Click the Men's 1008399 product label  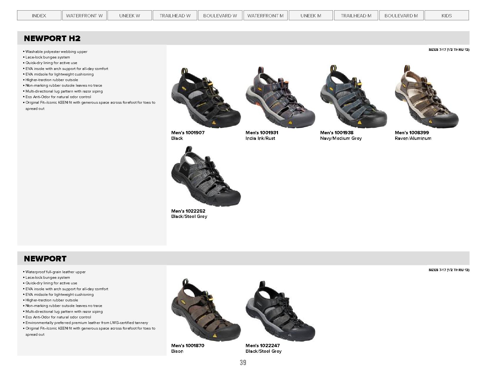click(x=412, y=132)
